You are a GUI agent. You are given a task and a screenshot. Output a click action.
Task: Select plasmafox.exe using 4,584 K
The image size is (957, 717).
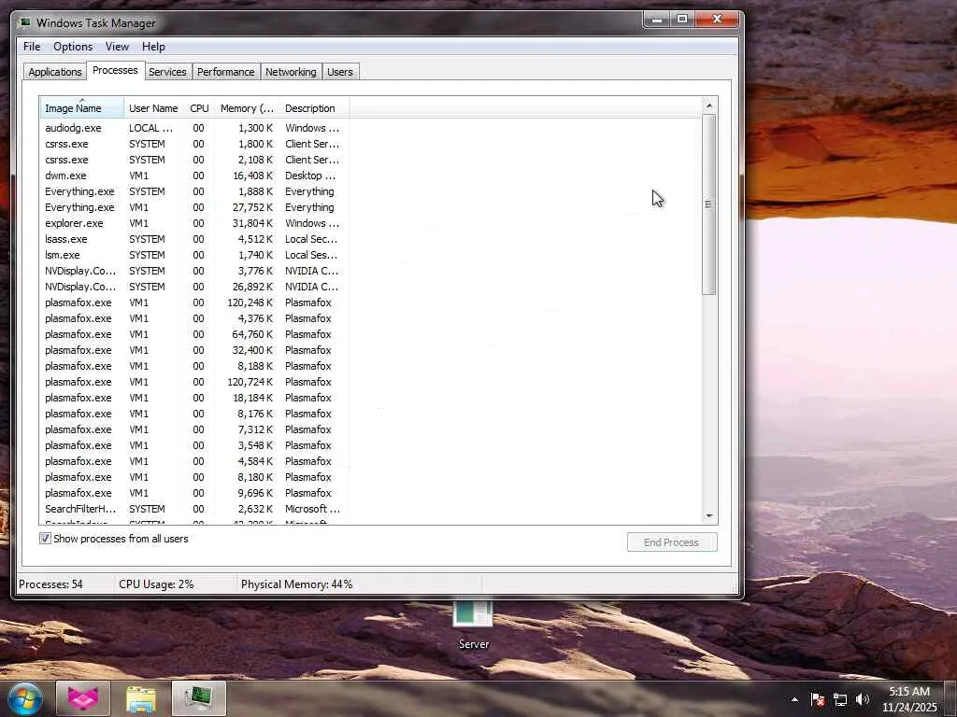[194, 461]
